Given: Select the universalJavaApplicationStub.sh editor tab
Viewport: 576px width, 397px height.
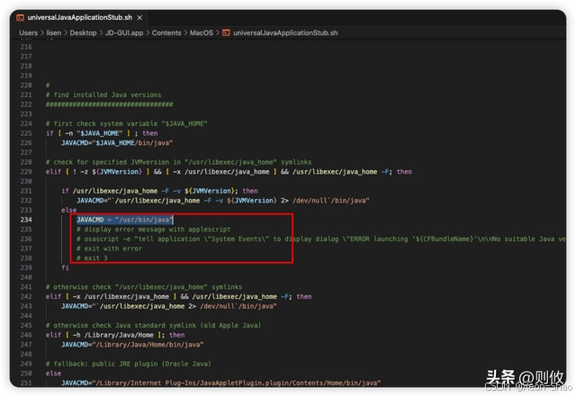Looking at the screenshot, I should (x=79, y=18).
